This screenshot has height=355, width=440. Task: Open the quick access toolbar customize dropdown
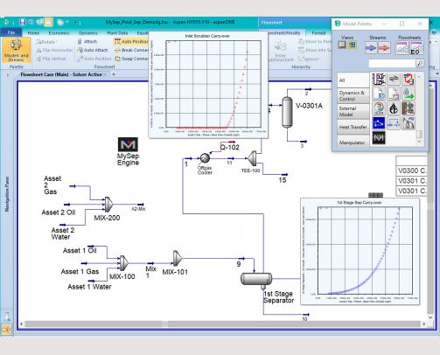(x=75, y=22)
